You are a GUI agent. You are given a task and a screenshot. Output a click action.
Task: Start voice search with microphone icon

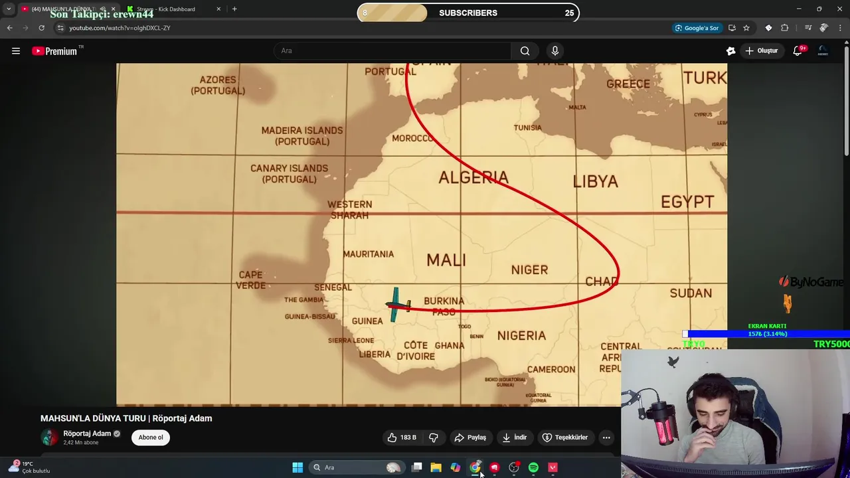[555, 51]
